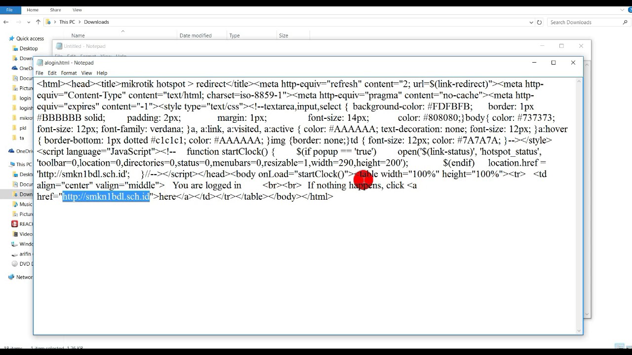Switch to the View ribbon tab in Explorer
Screen dimensions: 632x355
pos(77,10)
